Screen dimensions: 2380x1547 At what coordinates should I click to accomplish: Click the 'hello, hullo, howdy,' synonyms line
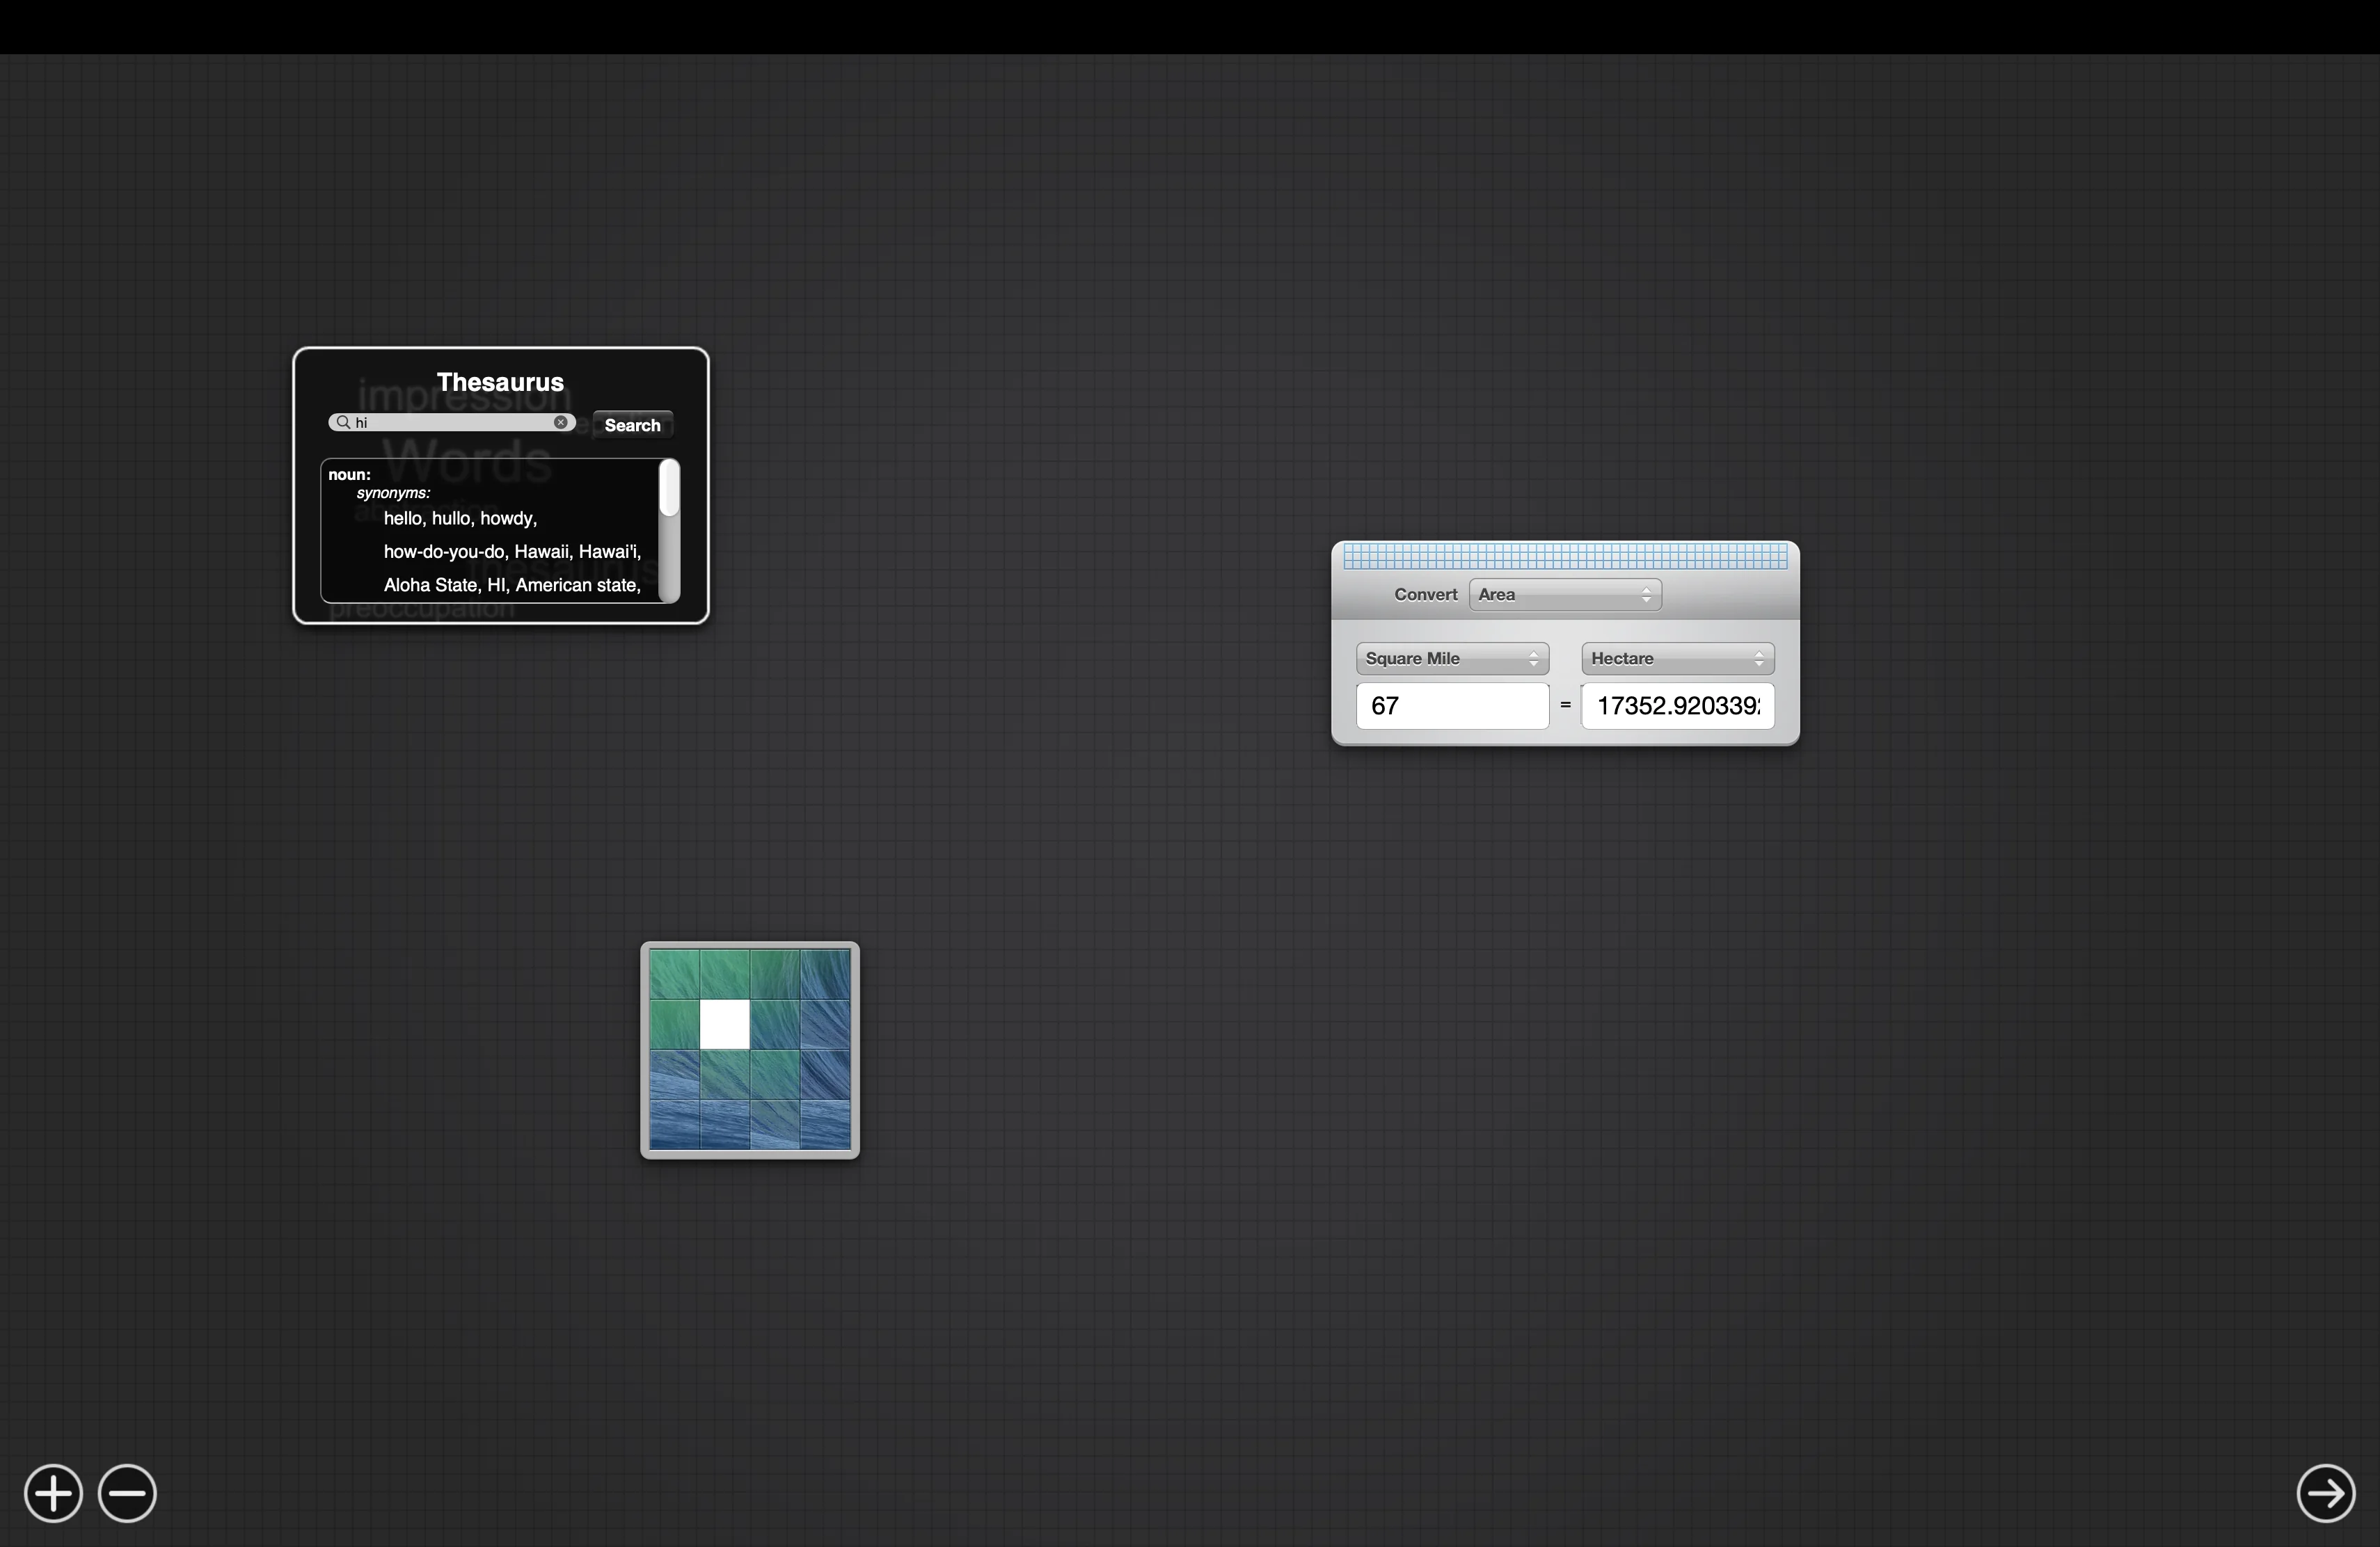(x=460, y=519)
